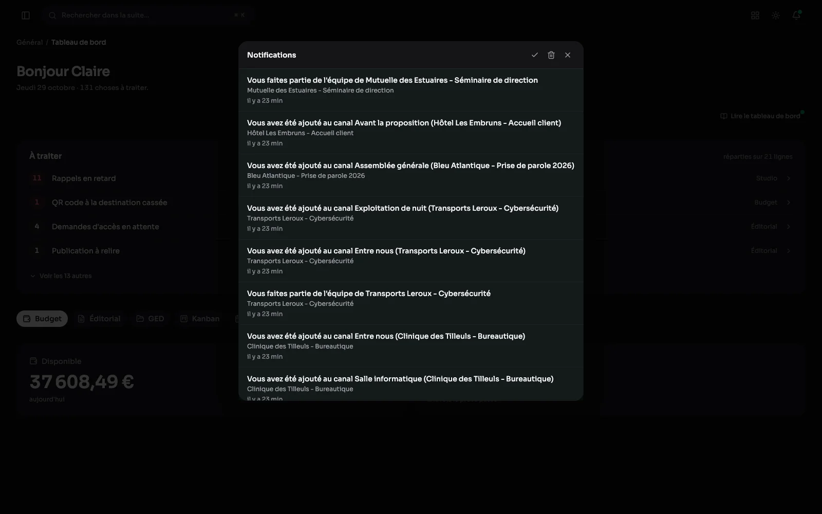Click the chevron in the Publication à relire row
The image size is (822, 514).
789,251
